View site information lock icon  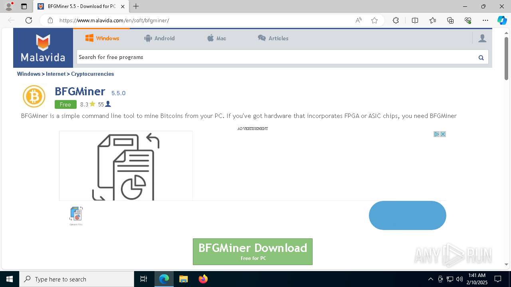[x=50, y=20]
